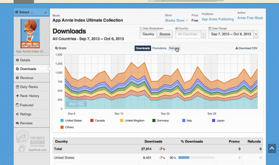Image resolution: width=279 pixels, height=165 pixels.
Task: Click the Featured icon in sidebar
Action: tap(17, 105)
